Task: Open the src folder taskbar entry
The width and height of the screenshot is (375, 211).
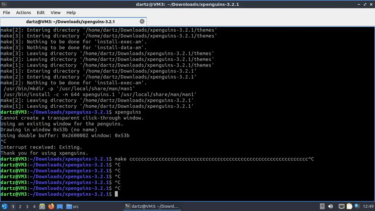Action: 72,206
